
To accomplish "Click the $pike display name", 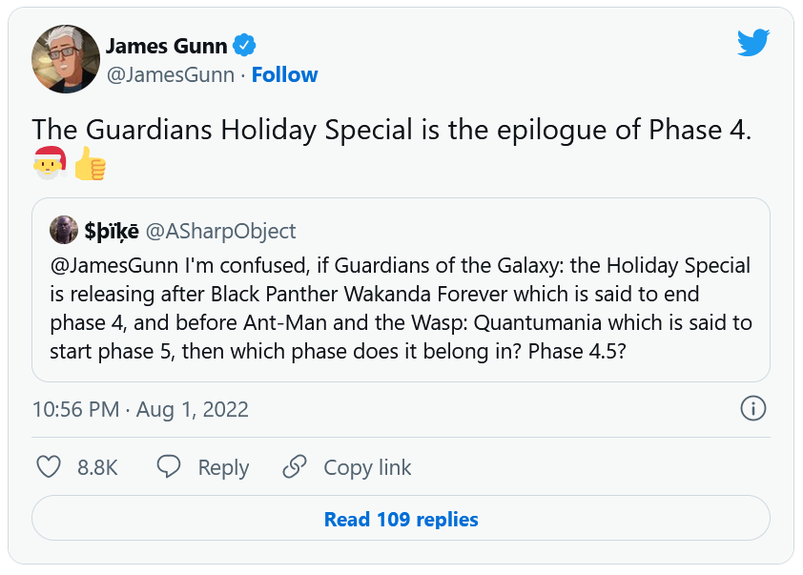I will tap(112, 231).
